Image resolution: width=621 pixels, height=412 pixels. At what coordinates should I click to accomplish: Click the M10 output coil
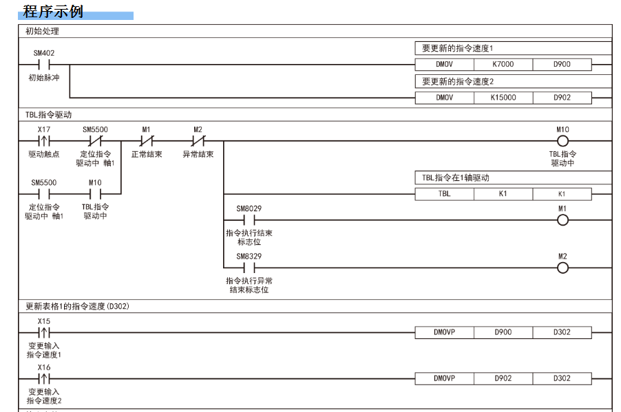pos(562,141)
